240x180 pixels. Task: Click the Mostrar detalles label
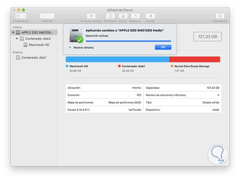pos(83,48)
